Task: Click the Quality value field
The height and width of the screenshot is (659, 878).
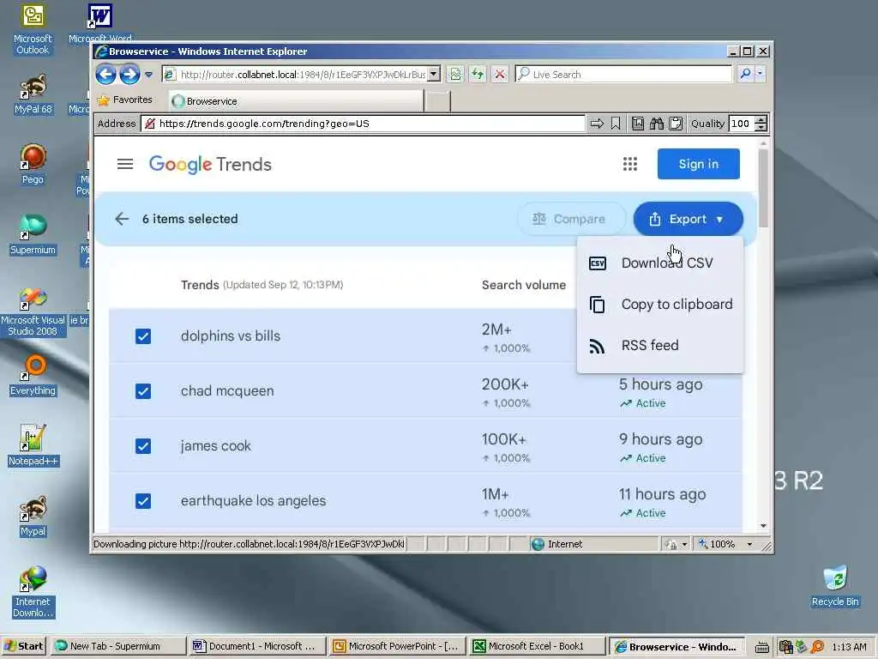Action: pyautogui.click(x=741, y=124)
